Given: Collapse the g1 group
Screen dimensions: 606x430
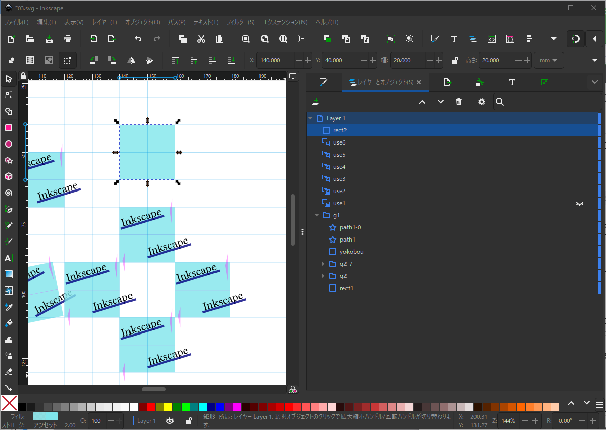Looking at the screenshot, I should pyautogui.click(x=317, y=215).
